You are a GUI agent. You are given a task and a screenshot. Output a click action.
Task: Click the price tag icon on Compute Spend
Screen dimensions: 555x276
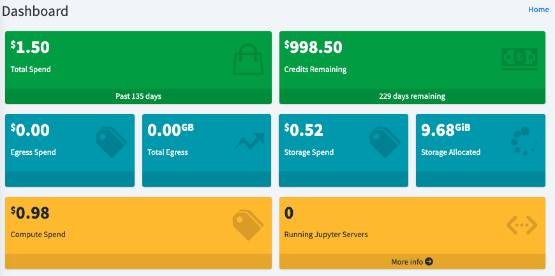(x=248, y=225)
